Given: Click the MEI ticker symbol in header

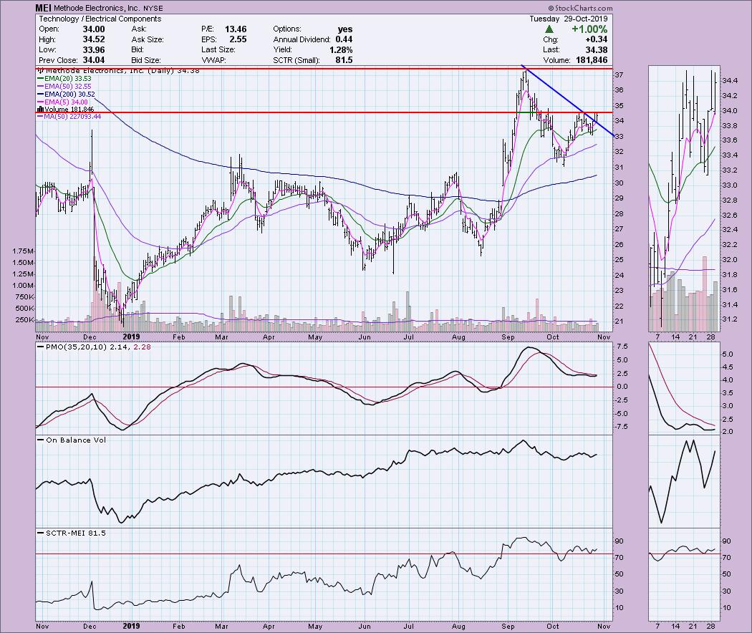Looking at the screenshot, I should 43,8.
